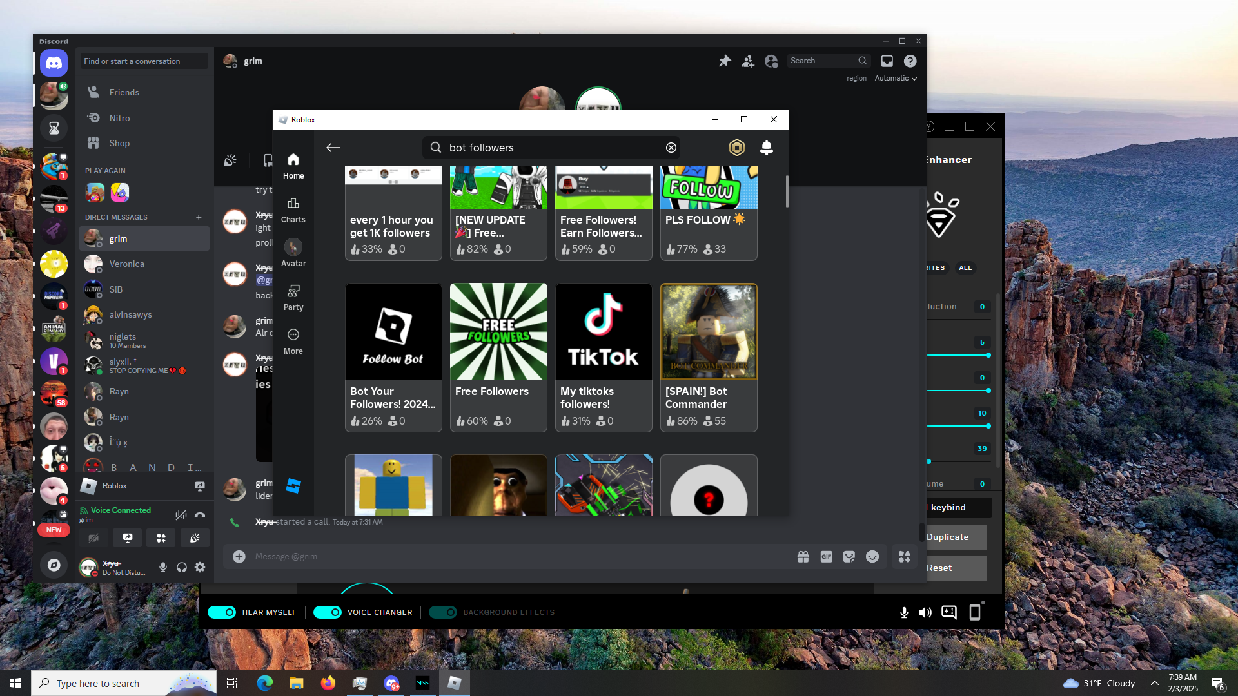Open the Roblox Charts page

[293, 210]
